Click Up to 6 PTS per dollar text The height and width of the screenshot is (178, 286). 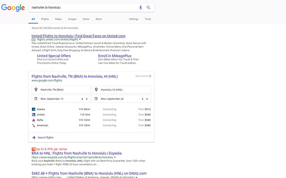point(52,149)
